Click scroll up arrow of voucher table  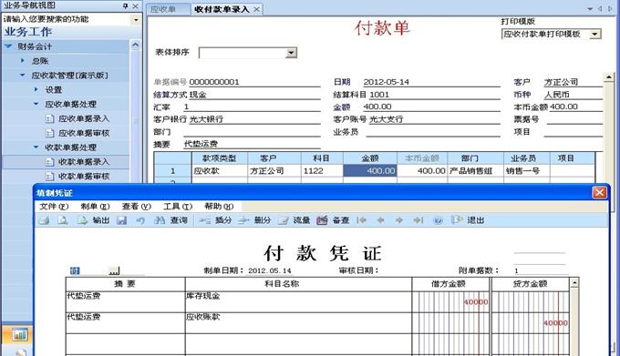pyautogui.click(x=574, y=282)
